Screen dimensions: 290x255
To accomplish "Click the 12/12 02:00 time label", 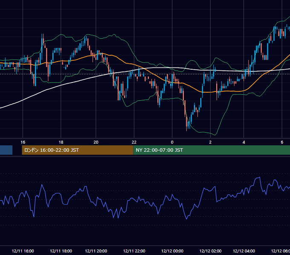I will (x=210, y=251).
